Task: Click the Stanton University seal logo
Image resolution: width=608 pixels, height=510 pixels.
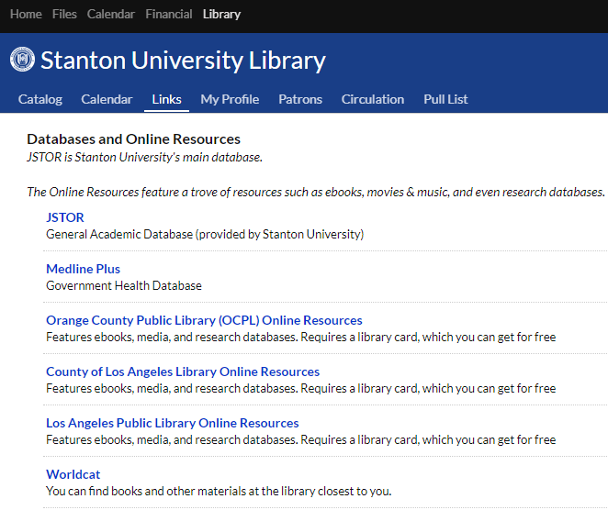Action: (x=22, y=60)
